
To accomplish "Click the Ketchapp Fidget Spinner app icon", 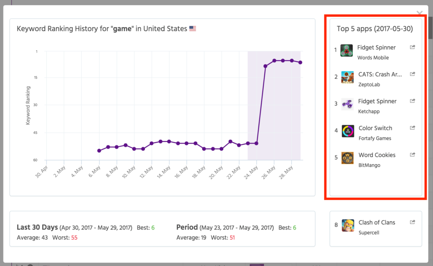I will [x=348, y=104].
